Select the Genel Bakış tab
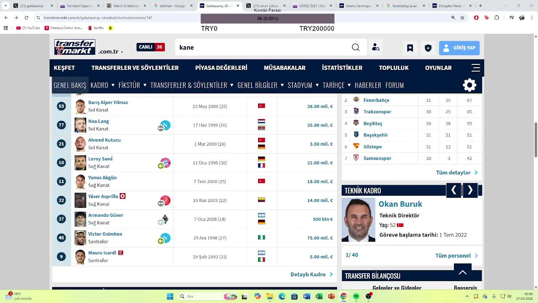This screenshot has width=538, height=303. point(70,85)
